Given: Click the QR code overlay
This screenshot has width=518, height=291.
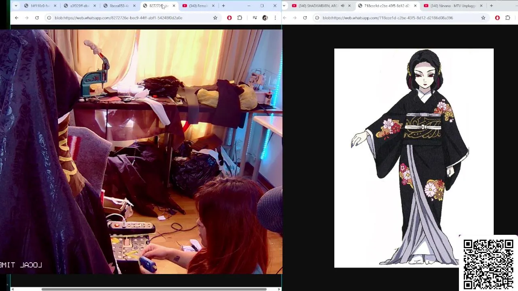Looking at the screenshot, I should 488,264.
